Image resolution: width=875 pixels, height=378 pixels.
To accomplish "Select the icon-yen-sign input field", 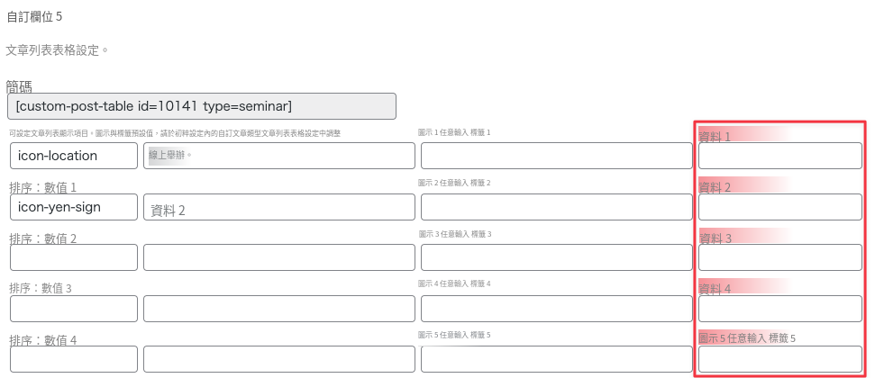I will (x=74, y=207).
